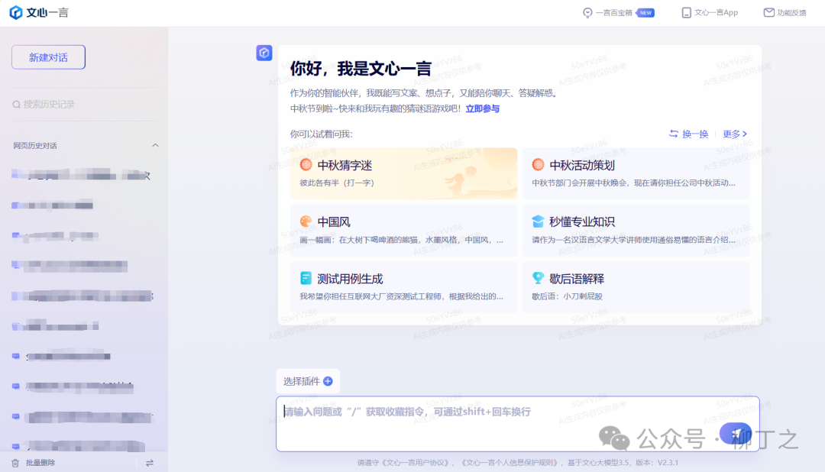Click the 文心一言 avatar icon beside the greeting
The height and width of the screenshot is (472, 825).
(x=264, y=53)
